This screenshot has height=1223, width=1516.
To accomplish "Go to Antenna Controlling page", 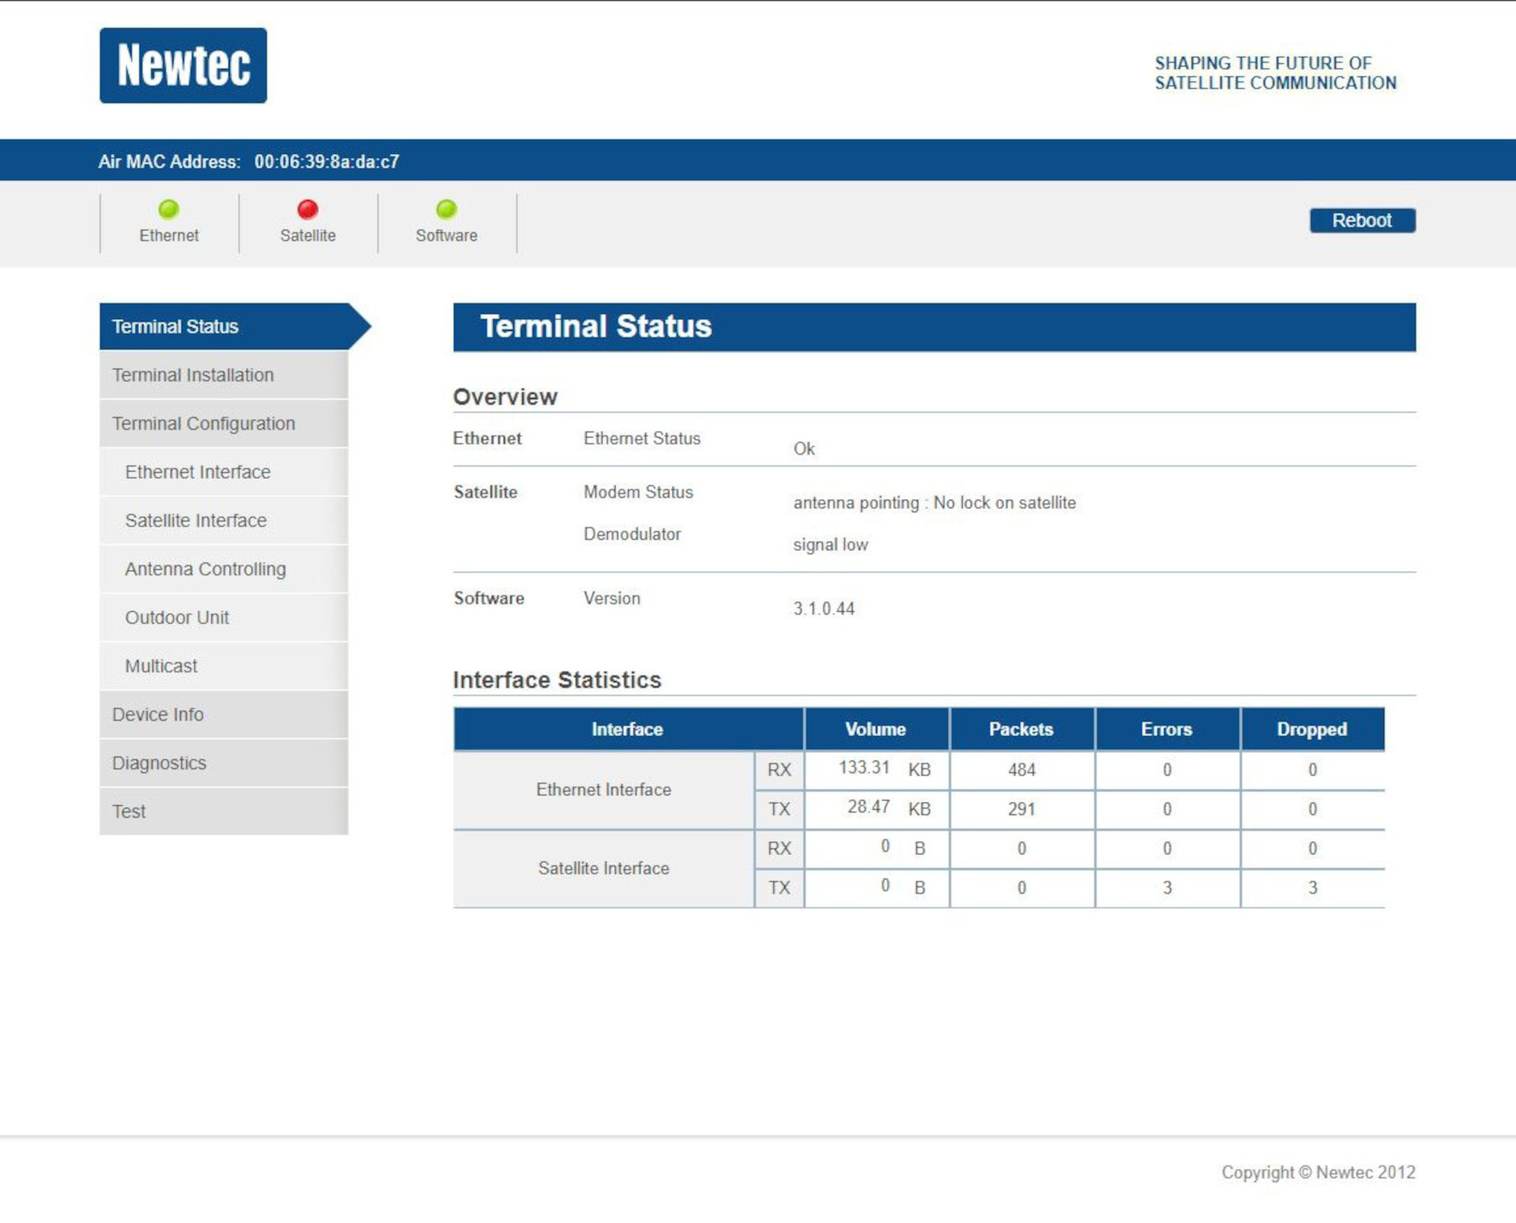I will 205,569.
